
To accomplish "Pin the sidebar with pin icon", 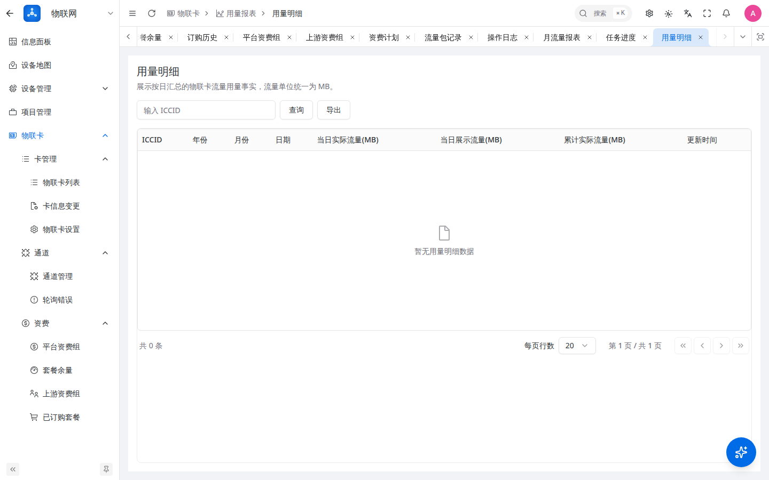I will (106, 469).
